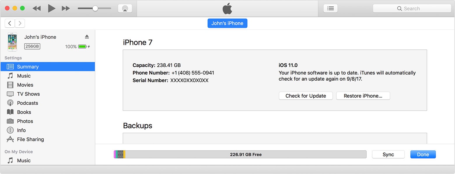Open the Up Next list icon
The width and height of the screenshot is (455, 174).
(x=330, y=8)
